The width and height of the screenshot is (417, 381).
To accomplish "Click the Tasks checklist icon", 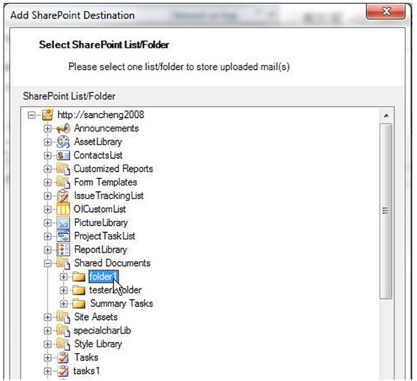I will pos(63,357).
